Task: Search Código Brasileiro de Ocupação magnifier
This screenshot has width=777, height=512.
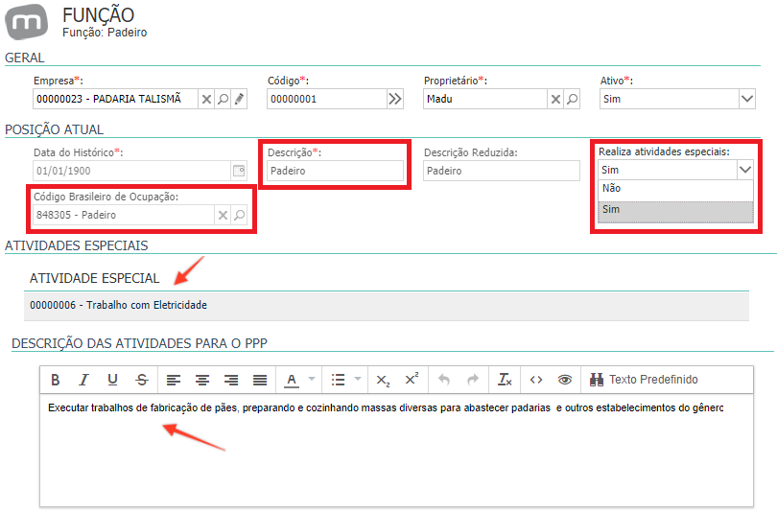Action: pos(240,215)
